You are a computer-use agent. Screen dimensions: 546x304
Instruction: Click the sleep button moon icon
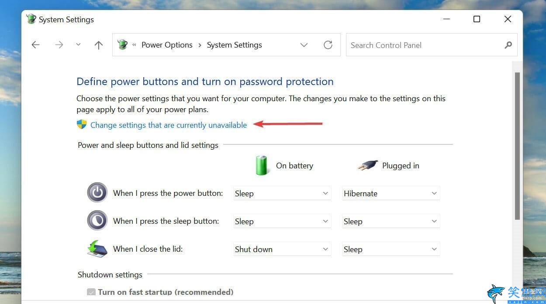tap(97, 221)
